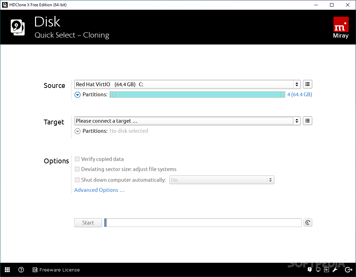The image size is (356, 277).
Task: Click the 'Quick Select – Cloning' subtitle
Action: tap(72, 35)
